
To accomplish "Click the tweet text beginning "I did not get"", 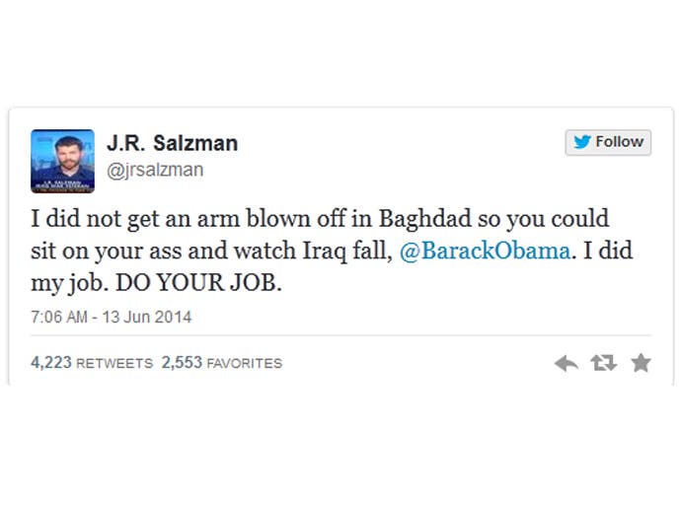I will tap(332, 251).
